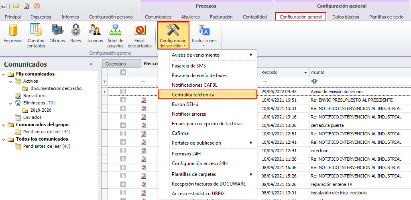Viewport: 411px width, 200px height.
Task: Click ABC filter icon under Asunto
Action: 314,81
